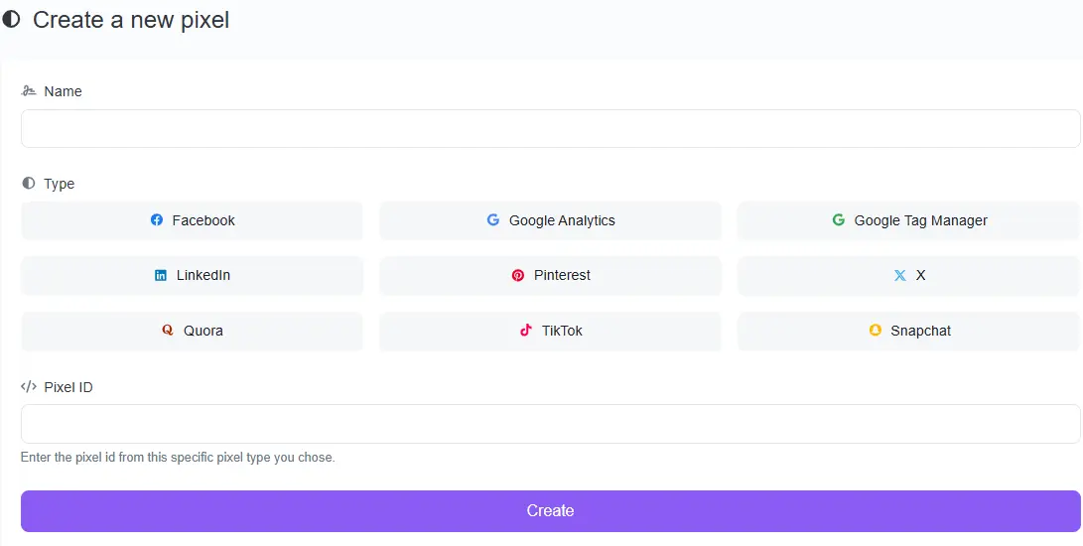Image resolution: width=1083 pixels, height=546 pixels.
Task: Click the Quora Q logo icon
Action: (167, 331)
